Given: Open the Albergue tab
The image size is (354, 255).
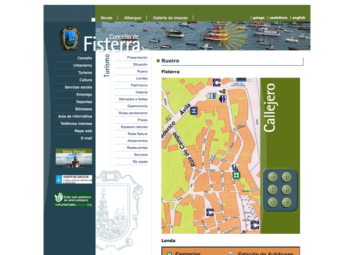Looking at the screenshot, I should 133,18.
